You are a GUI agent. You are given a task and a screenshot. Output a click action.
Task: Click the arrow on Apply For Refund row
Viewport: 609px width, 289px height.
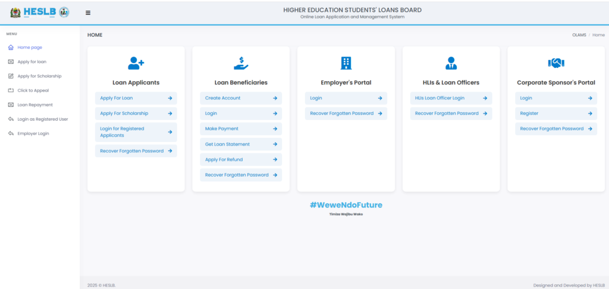(x=275, y=159)
